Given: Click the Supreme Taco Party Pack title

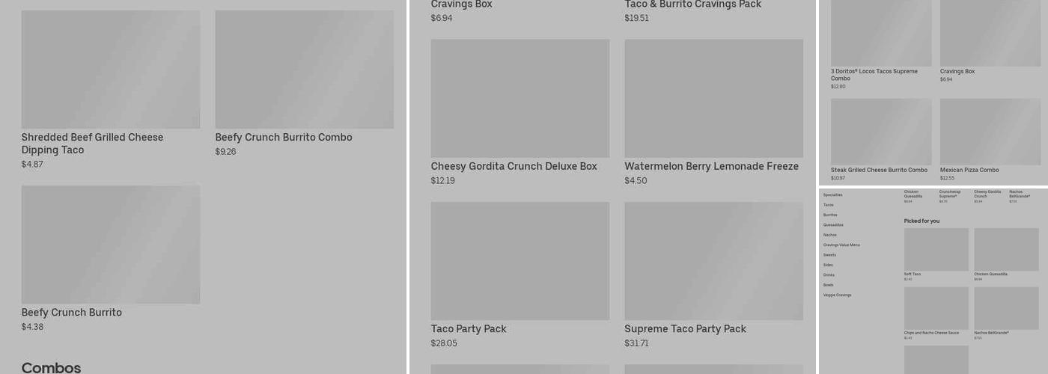Looking at the screenshot, I should [x=685, y=329].
